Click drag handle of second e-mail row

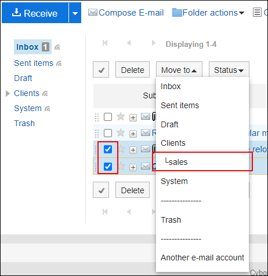coord(97,134)
